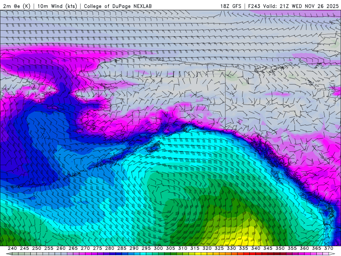Select the 370 color scale label

click(329, 248)
